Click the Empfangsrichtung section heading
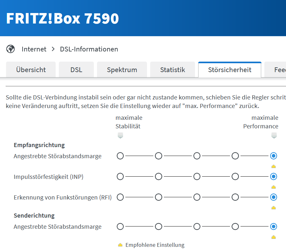 tap(39, 145)
